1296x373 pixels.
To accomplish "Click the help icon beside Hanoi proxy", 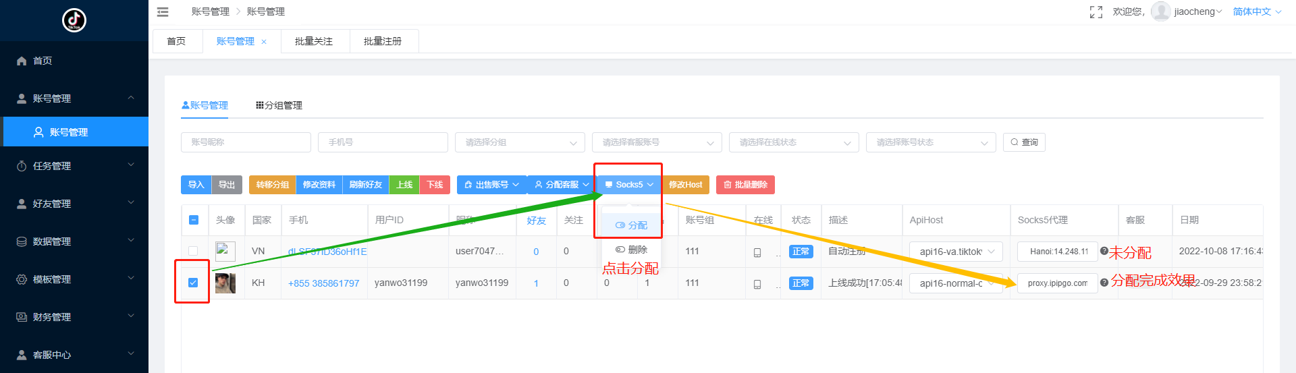I will [1104, 251].
